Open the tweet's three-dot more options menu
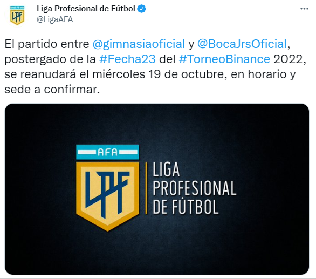Screen dimensions: 316x279 point(304,9)
